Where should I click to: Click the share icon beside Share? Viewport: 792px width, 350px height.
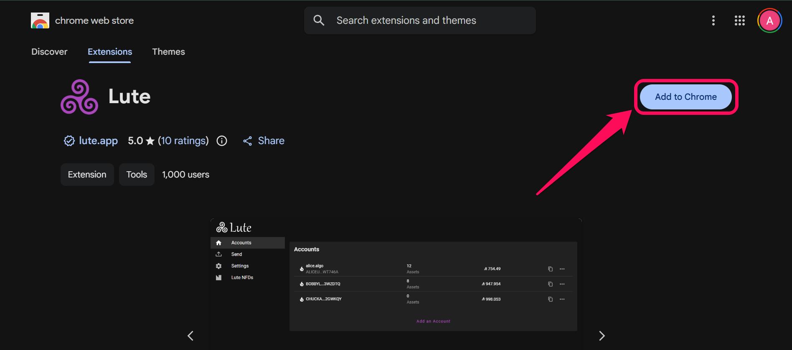[x=248, y=141]
